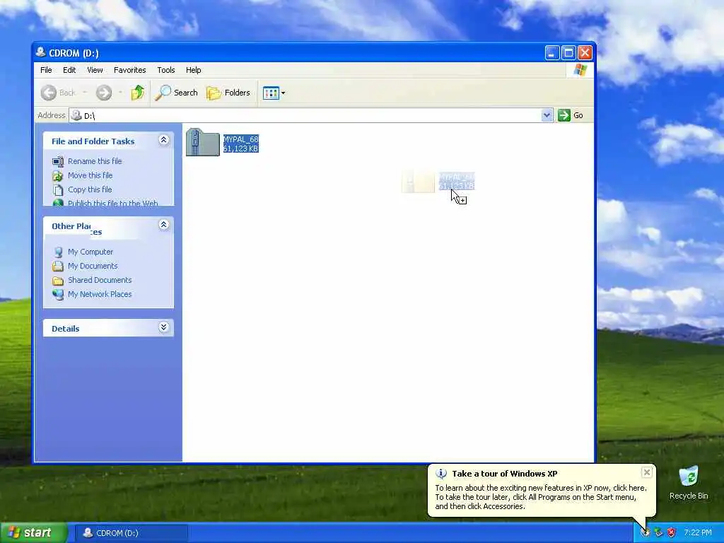
Task: Click the Take a tour balloon text
Action: (541, 497)
